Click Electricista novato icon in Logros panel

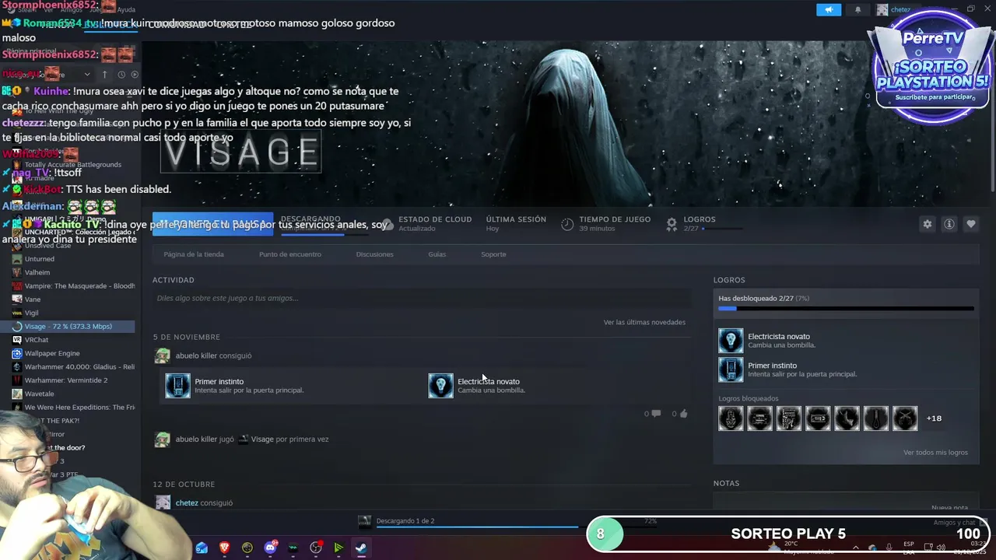click(731, 341)
